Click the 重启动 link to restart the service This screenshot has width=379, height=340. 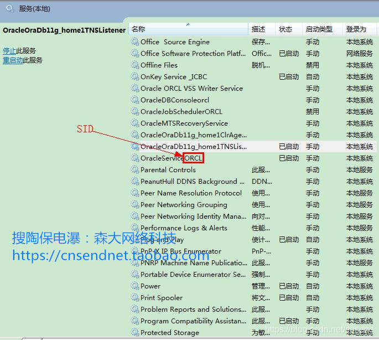coord(13,60)
